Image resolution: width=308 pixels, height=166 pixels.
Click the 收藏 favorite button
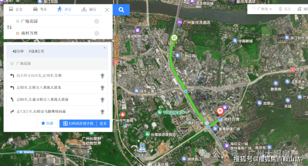47,123
